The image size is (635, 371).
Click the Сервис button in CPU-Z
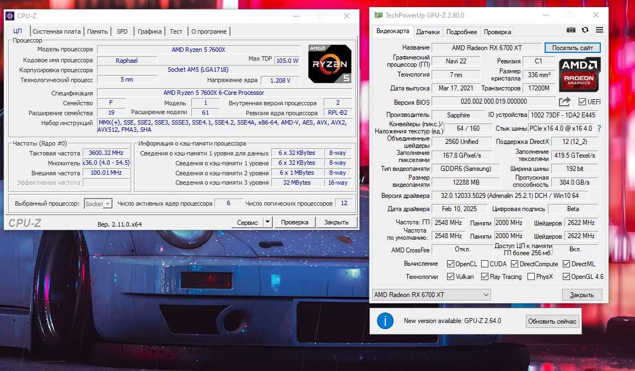pyautogui.click(x=247, y=222)
